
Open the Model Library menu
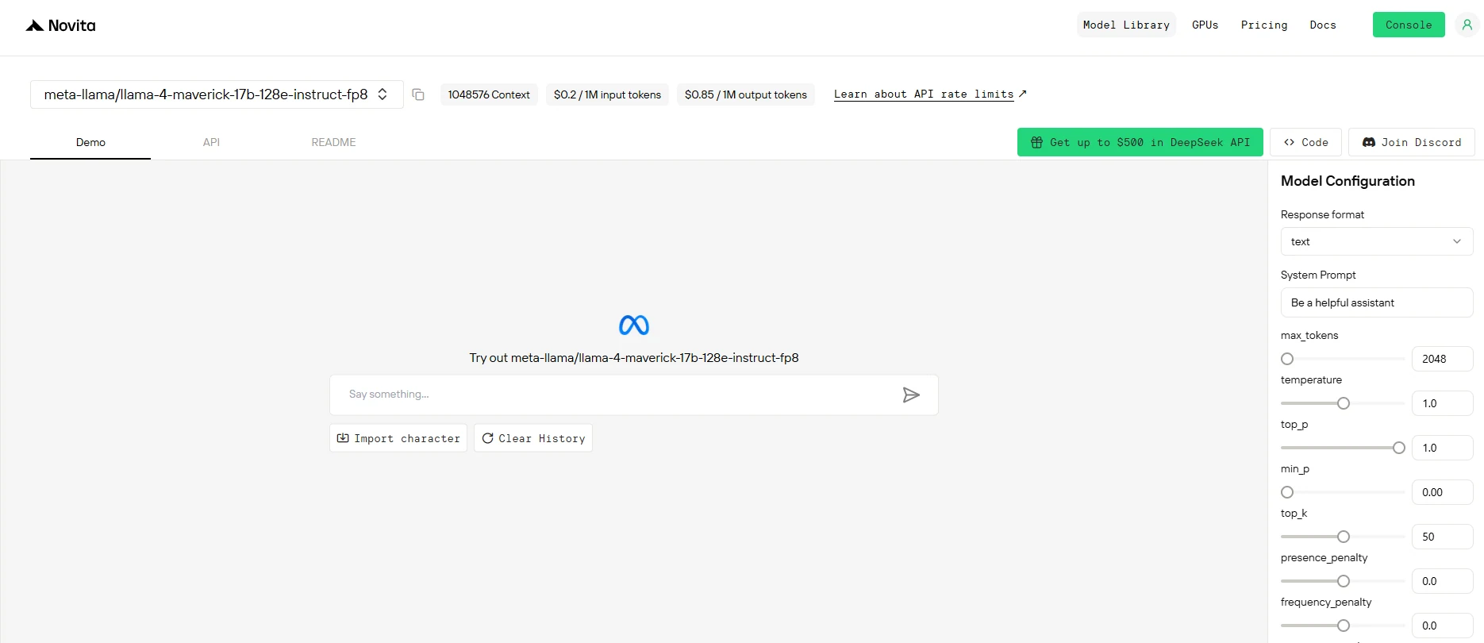[x=1126, y=25]
